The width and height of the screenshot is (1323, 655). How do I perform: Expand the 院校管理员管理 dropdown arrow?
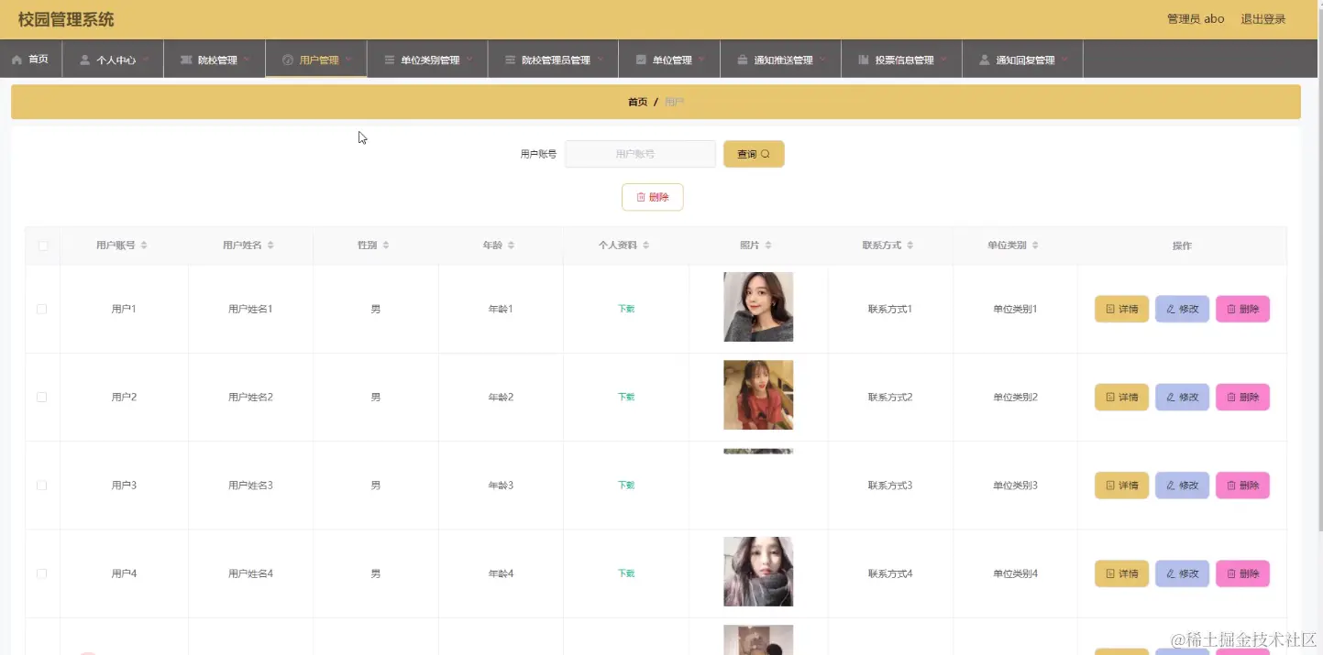point(601,60)
